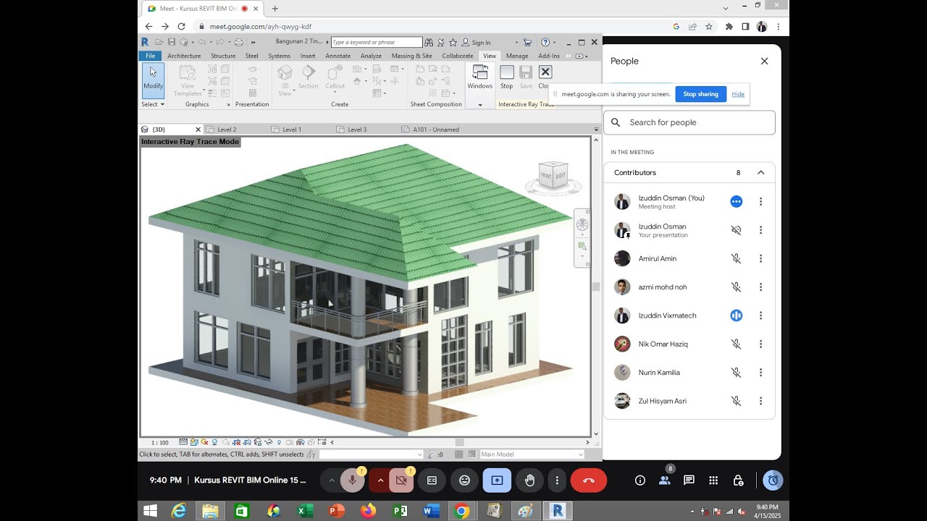Open Meet more options three dots
The width and height of the screenshot is (927, 521).
tap(557, 480)
